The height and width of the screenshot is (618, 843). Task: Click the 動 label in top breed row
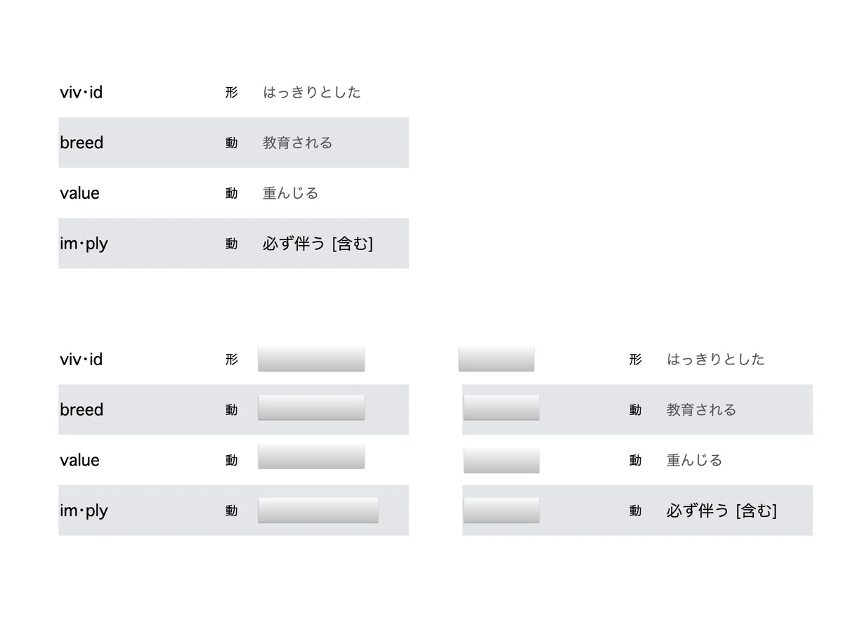pyautogui.click(x=232, y=143)
